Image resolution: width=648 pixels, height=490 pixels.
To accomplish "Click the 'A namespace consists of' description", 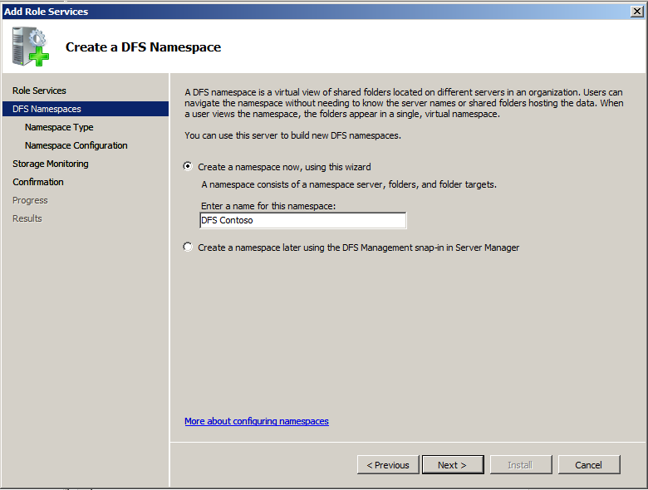I will pyautogui.click(x=349, y=184).
